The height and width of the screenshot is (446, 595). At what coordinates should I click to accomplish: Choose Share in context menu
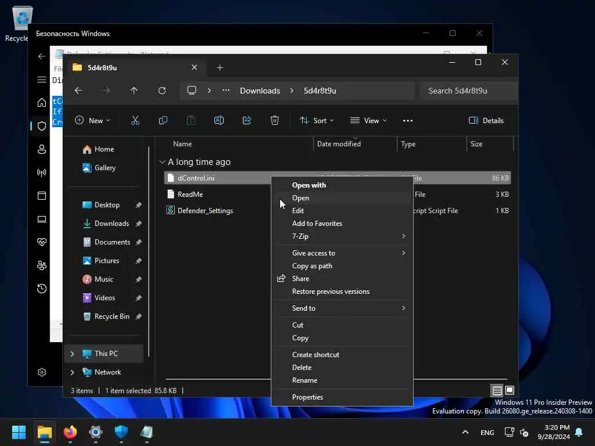[x=342, y=279]
